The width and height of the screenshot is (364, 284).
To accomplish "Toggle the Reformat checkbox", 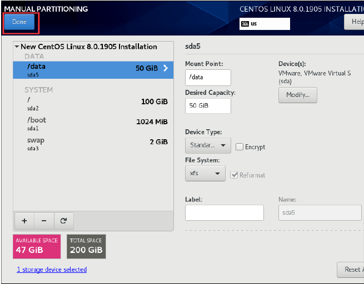I will [x=234, y=175].
